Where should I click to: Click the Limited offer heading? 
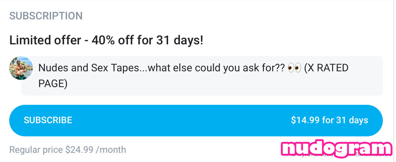click(x=106, y=40)
